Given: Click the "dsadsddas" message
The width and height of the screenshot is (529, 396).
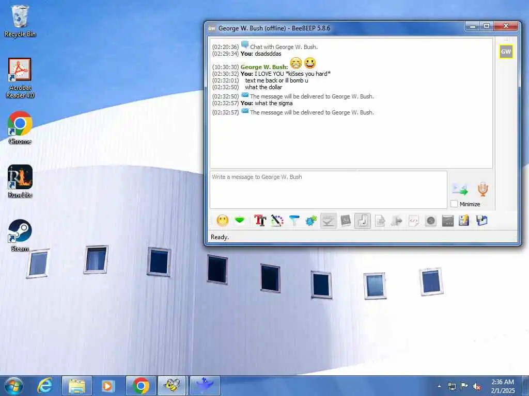Looking at the screenshot, I should point(268,54).
